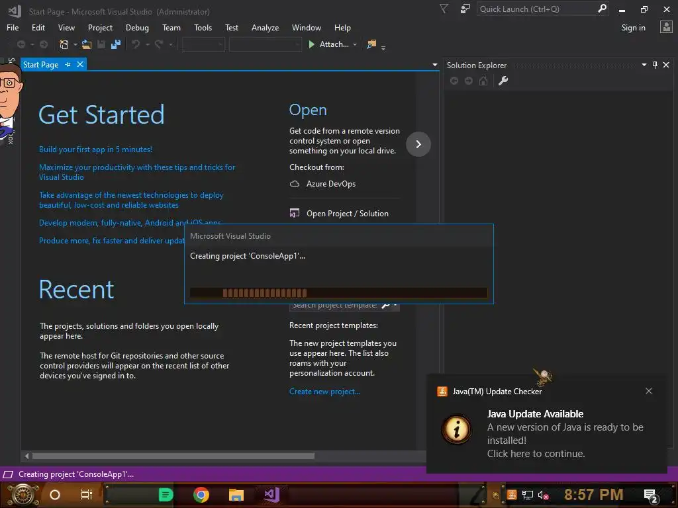This screenshot has width=678, height=508.
Task: Open the Solution Platforms combo box
Action: point(265,44)
